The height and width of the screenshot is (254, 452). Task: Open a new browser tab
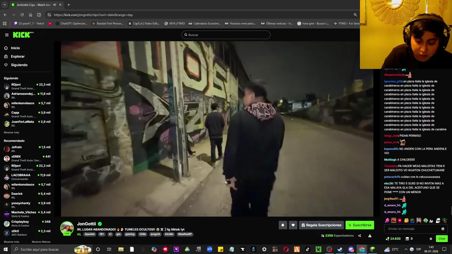(69, 5)
